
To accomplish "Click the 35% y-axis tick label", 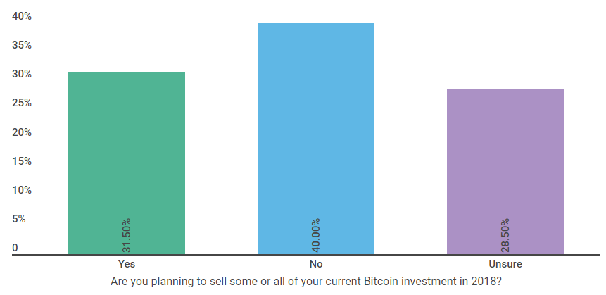I will (22, 45).
